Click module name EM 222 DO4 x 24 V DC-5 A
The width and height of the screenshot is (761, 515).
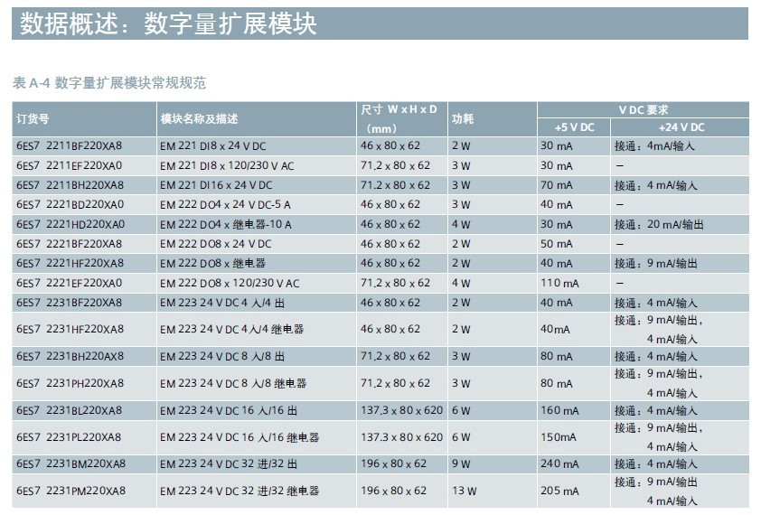225,205
